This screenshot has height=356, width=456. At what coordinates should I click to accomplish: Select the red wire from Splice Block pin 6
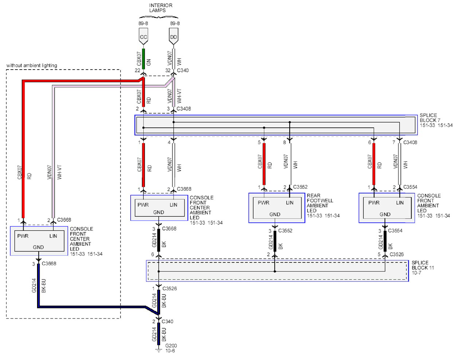tap(374, 164)
